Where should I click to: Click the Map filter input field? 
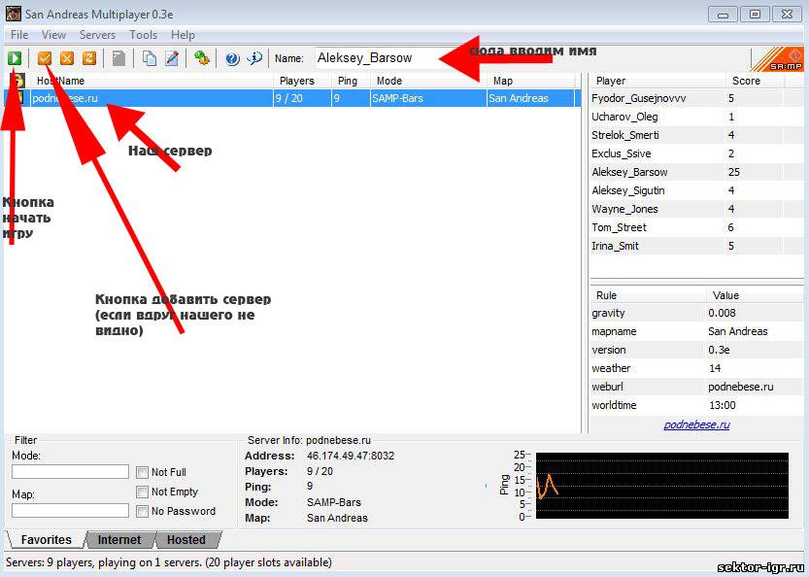tap(70, 510)
